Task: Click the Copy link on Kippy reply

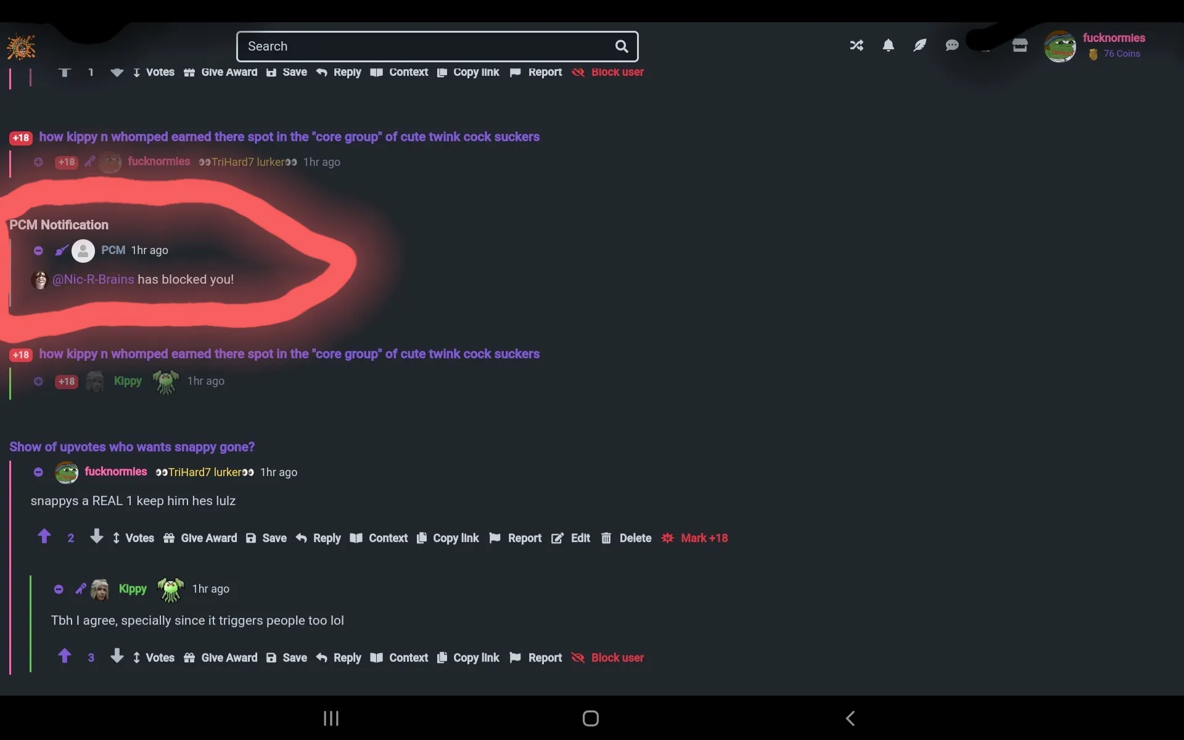Action: [475, 657]
